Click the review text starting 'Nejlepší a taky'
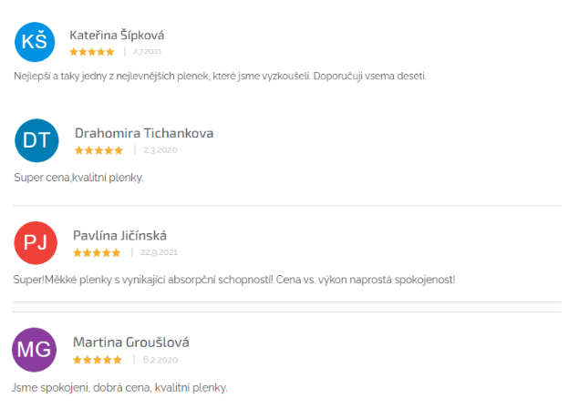Screen dimensions: 569x419 click(x=220, y=77)
